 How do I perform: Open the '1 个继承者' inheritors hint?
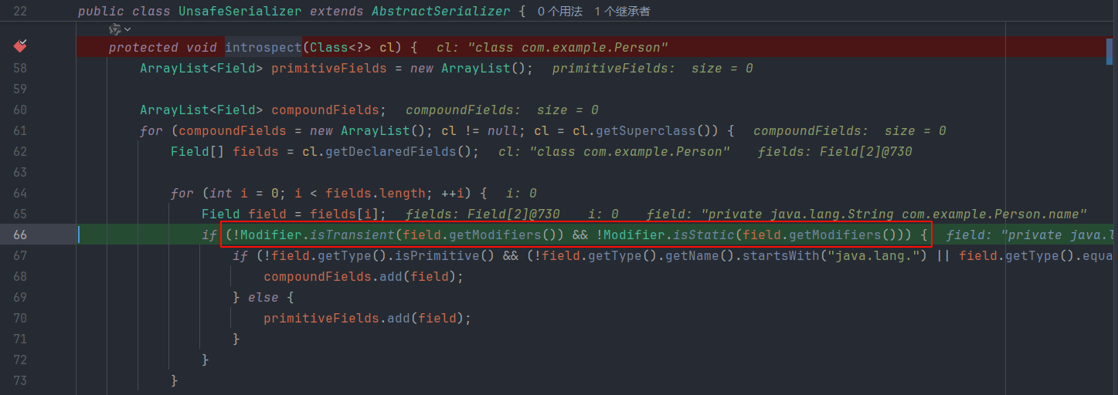point(624,12)
